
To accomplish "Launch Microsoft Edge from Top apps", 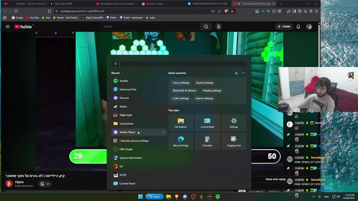I will coord(181,142).
